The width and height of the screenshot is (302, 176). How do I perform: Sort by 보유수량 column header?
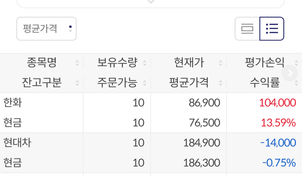(117, 63)
